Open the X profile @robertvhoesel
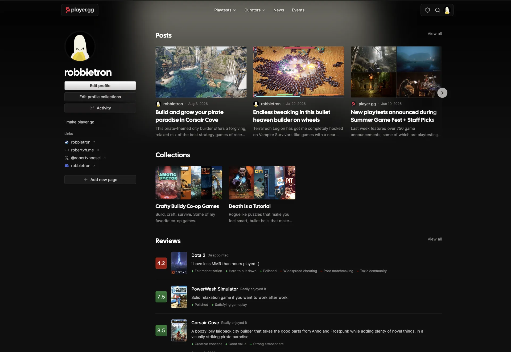 [x=86, y=158]
